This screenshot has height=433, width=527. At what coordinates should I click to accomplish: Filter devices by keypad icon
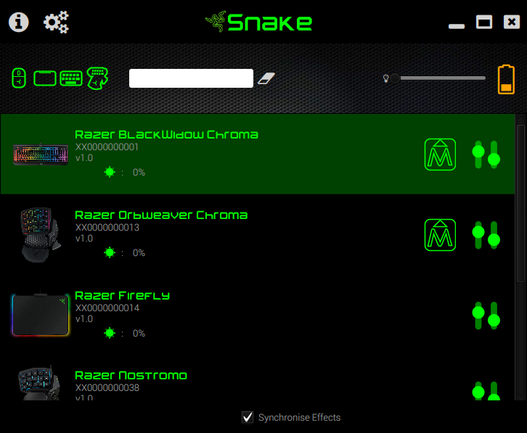tap(97, 78)
